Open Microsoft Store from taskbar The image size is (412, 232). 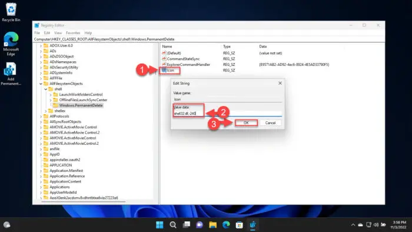tap(239, 225)
